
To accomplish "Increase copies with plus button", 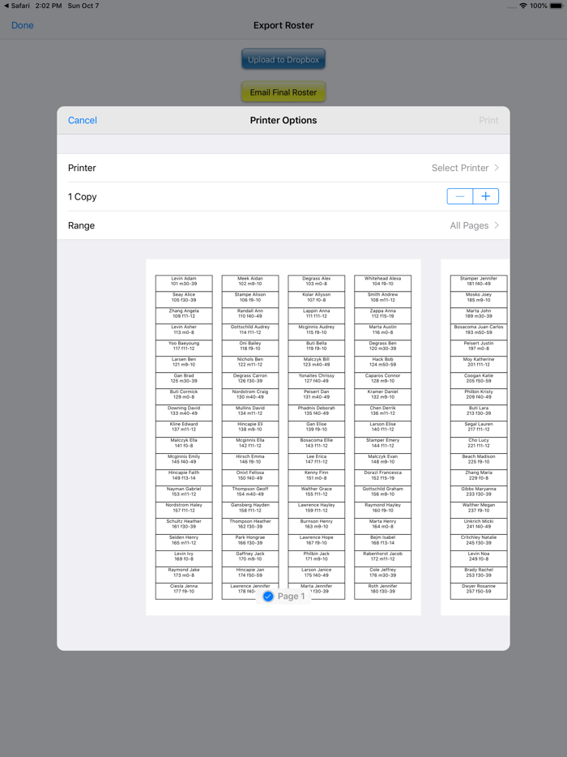I will [x=486, y=196].
